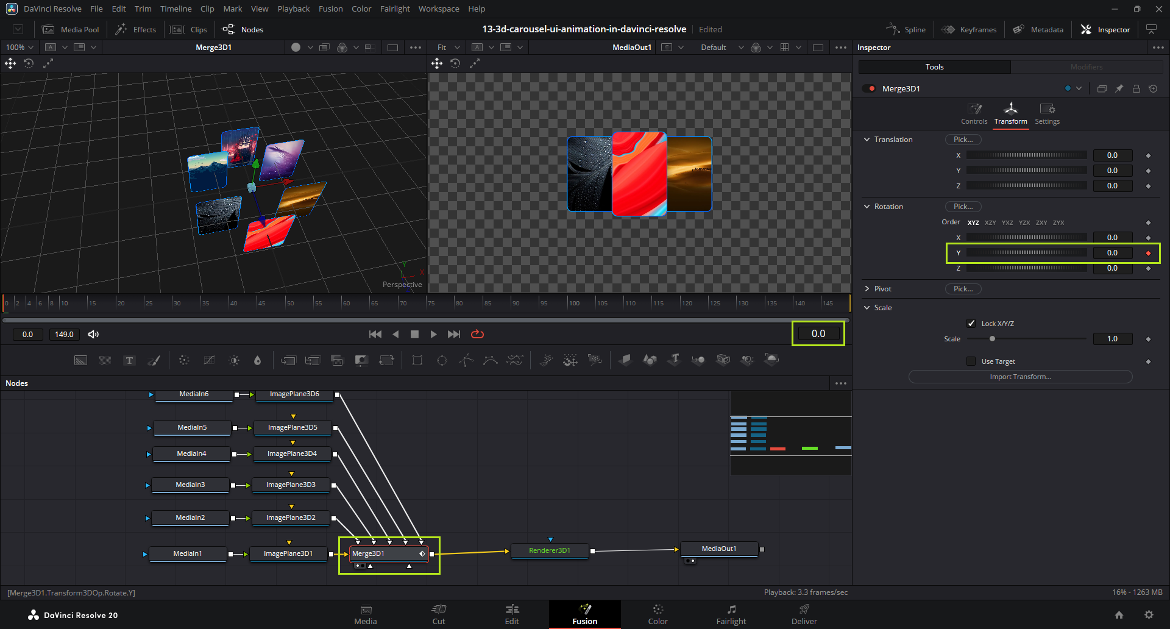Collapse the Translation section

point(867,140)
